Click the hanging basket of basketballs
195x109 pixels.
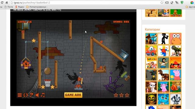pyautogui.click(x=26, y=63)
